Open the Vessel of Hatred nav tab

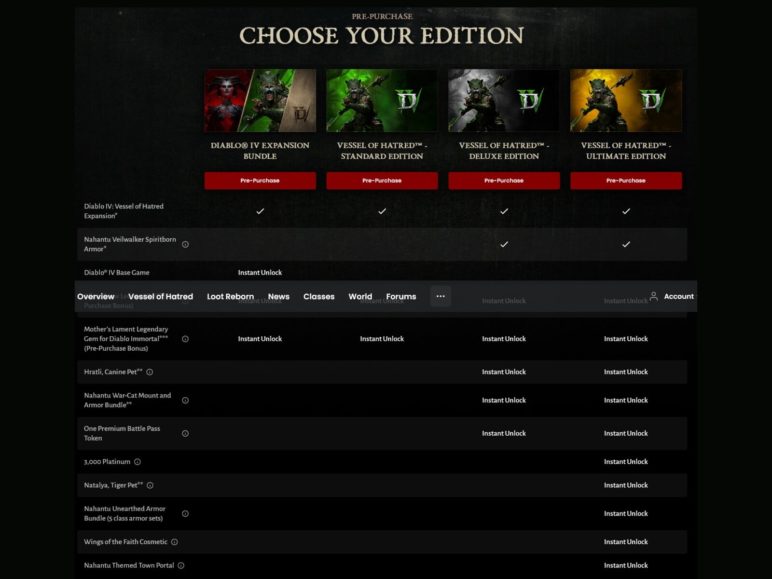coord(161,297)
